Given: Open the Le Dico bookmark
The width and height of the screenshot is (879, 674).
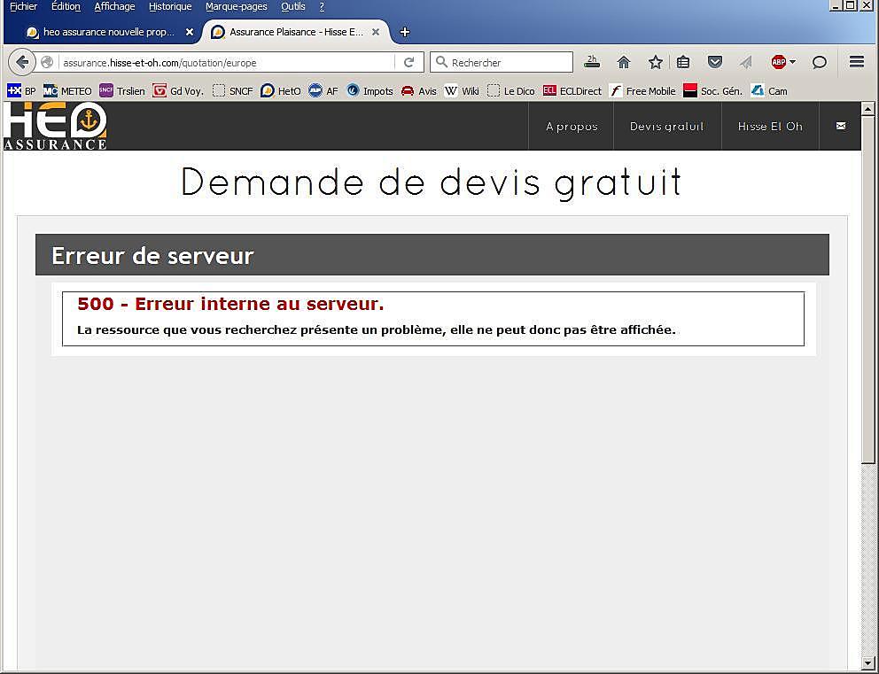Looking at the screenshot, I should 510,90.
